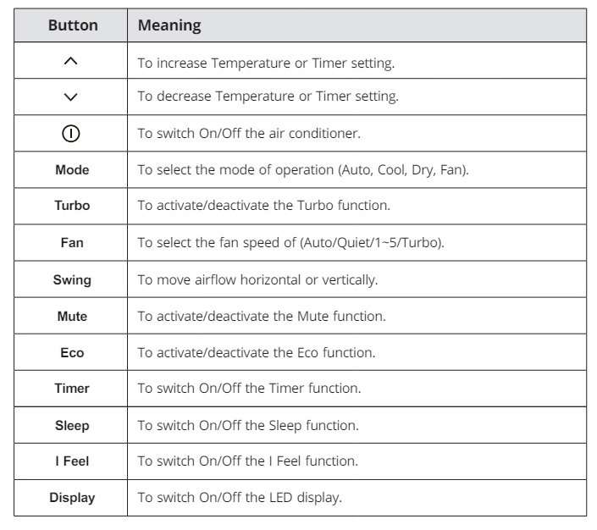Click the down arrow temperature decrease icon
The height and width of the screenshot is (530, 597).
pos(71,98)
